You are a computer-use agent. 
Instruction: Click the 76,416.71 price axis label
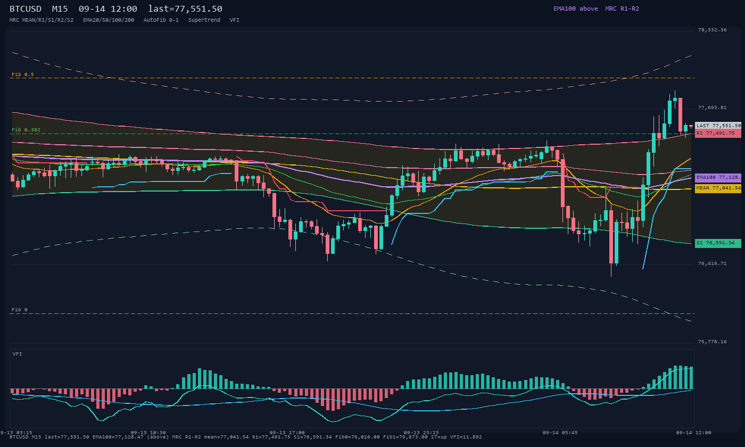coord(712,263)
